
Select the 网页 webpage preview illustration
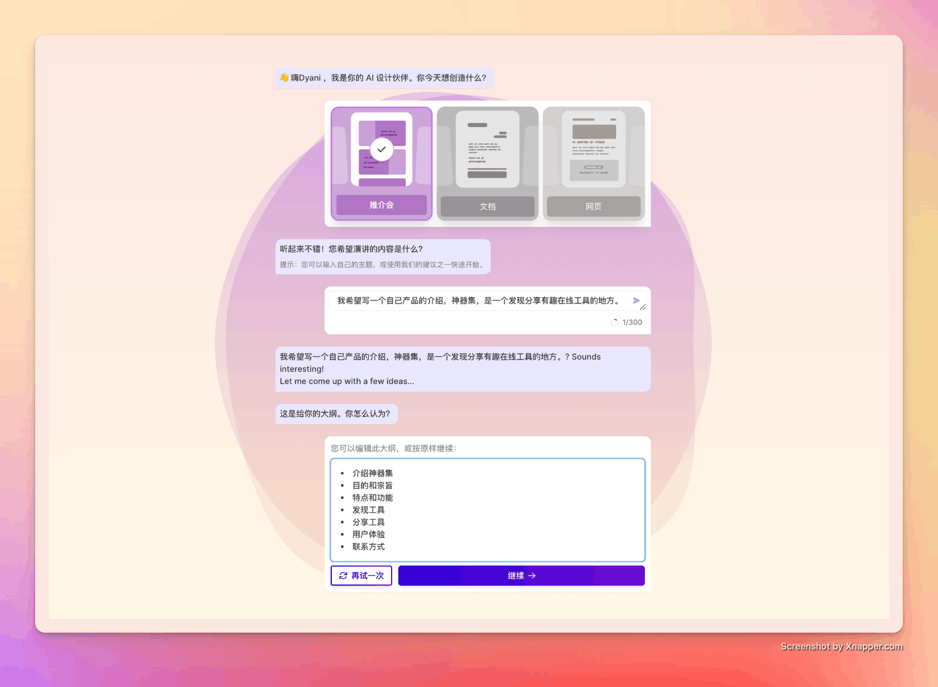(593, 150)
